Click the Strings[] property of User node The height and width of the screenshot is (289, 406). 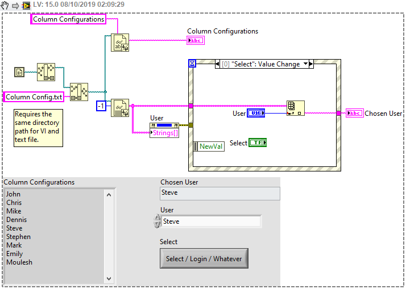tap(164, 133)
